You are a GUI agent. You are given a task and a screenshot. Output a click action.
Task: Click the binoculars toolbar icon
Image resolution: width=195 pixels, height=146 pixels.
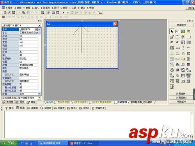[x=100, y=13]
